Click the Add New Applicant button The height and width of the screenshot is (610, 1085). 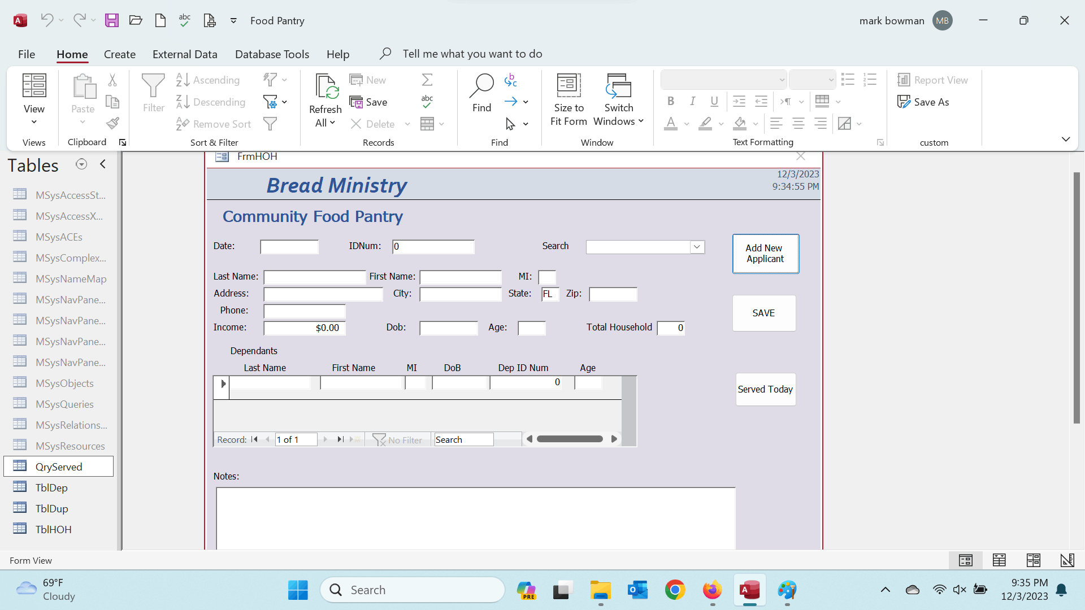[x=765, y=254]
